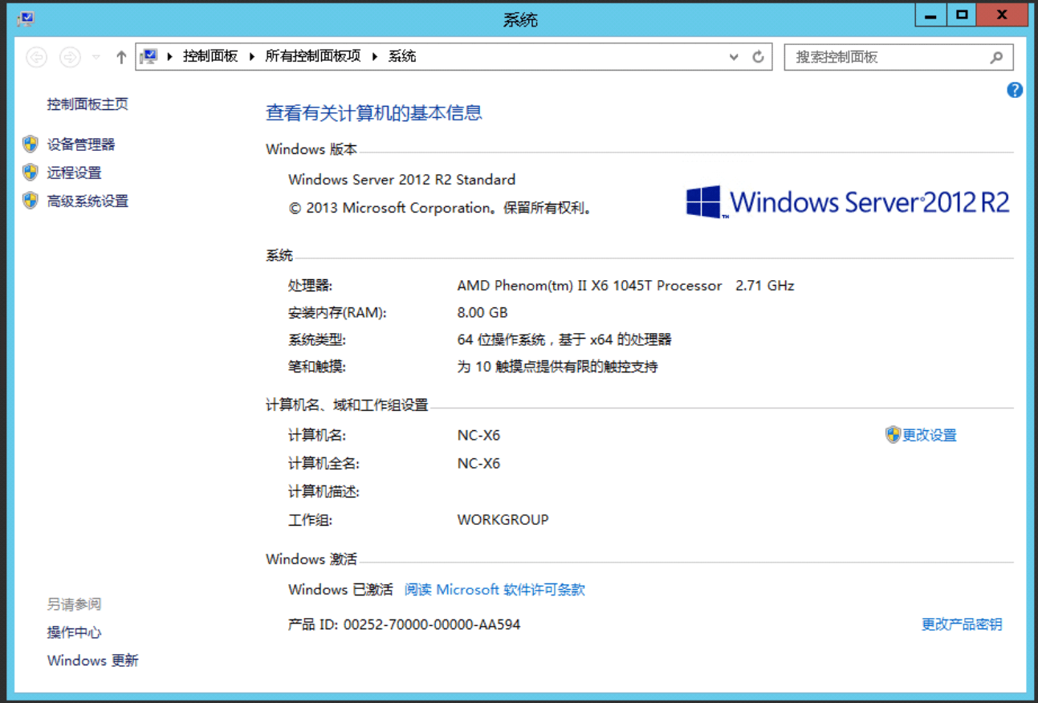The height and width of the screenshot is (703, 1038).
Task: Click shield icon beside 远程设置
Action: (31, 173)
